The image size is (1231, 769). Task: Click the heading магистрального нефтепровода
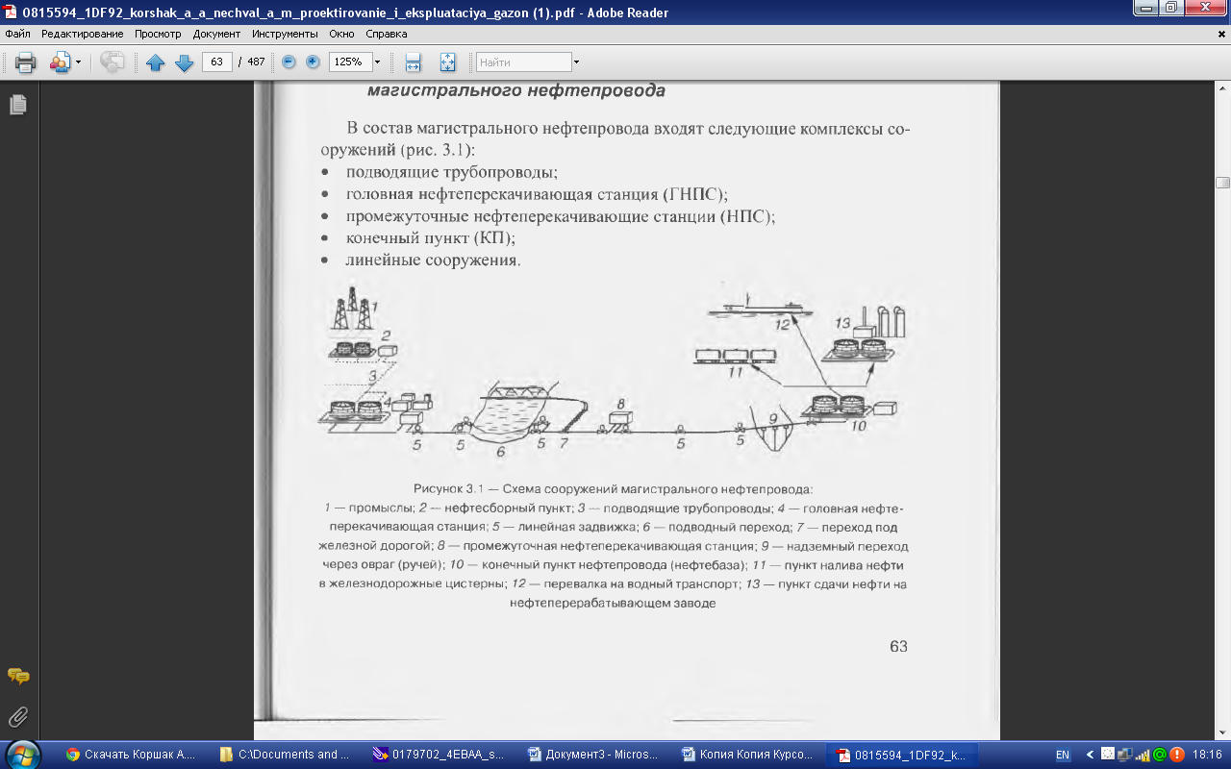(516, 91)
